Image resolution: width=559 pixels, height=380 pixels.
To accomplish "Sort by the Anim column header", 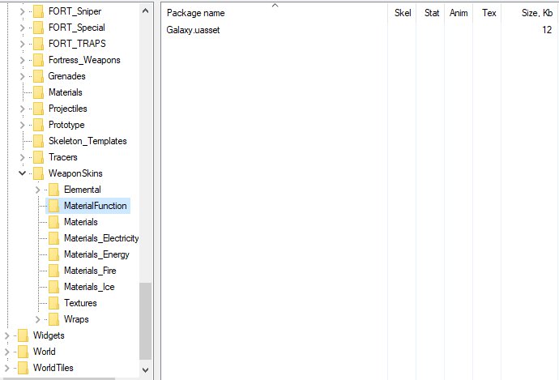I will click(x=459, y=13).
